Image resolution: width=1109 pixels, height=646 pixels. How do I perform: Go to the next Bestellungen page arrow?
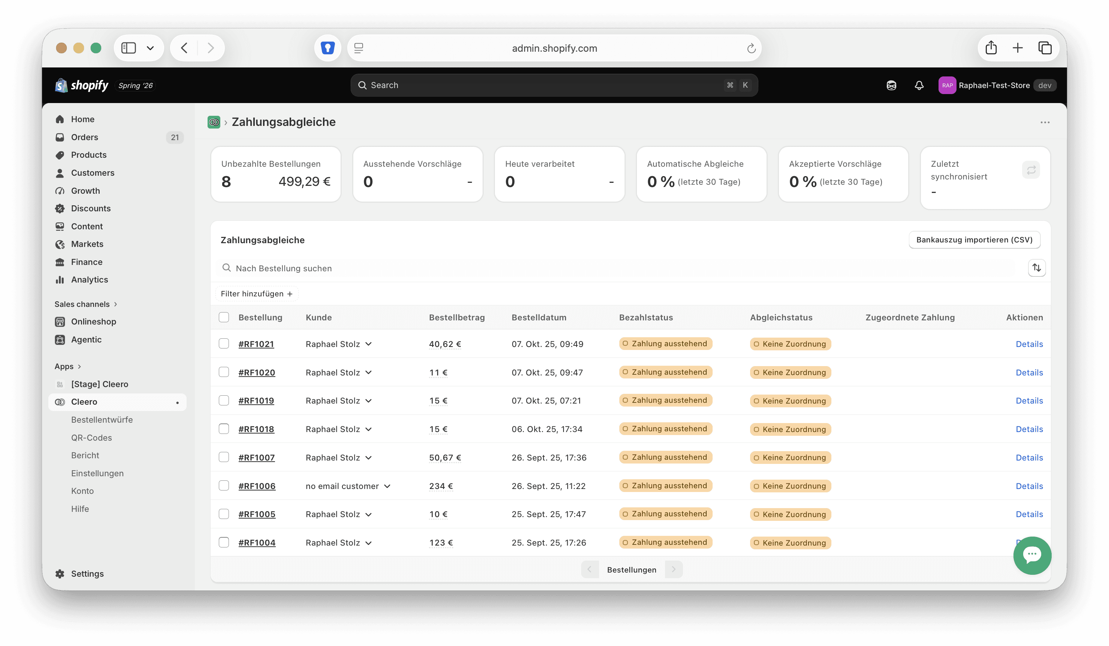[673, 569]
